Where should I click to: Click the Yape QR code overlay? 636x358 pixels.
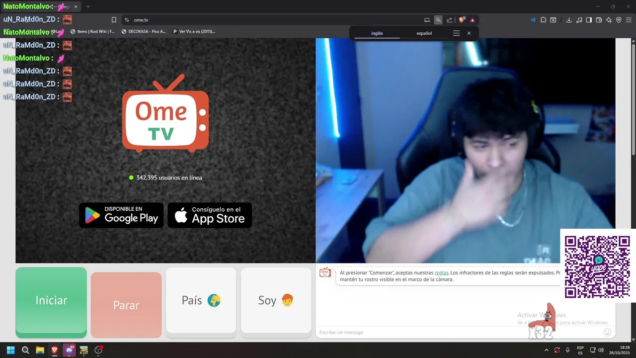(x=597, y=267)
